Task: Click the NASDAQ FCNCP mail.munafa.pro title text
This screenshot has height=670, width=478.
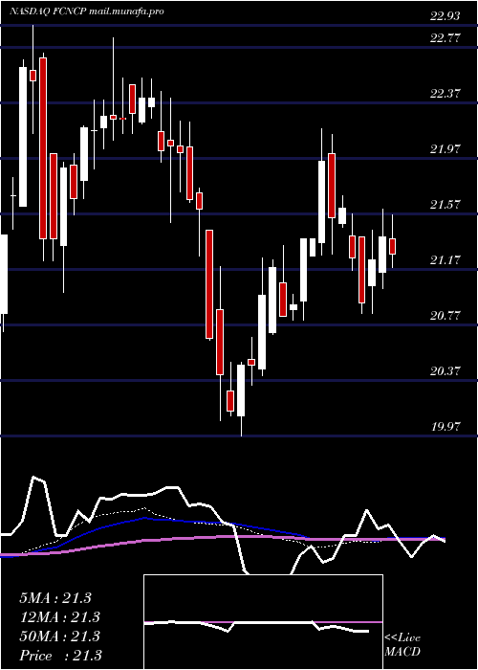Action: (87, 11)
